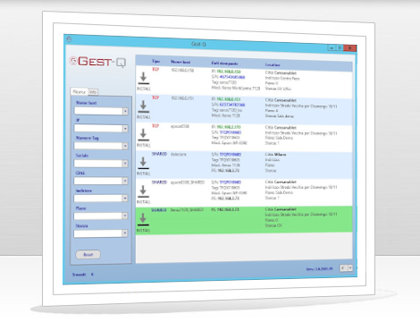
Task: Expand the Piano dropdown
Action: (125, 216)
